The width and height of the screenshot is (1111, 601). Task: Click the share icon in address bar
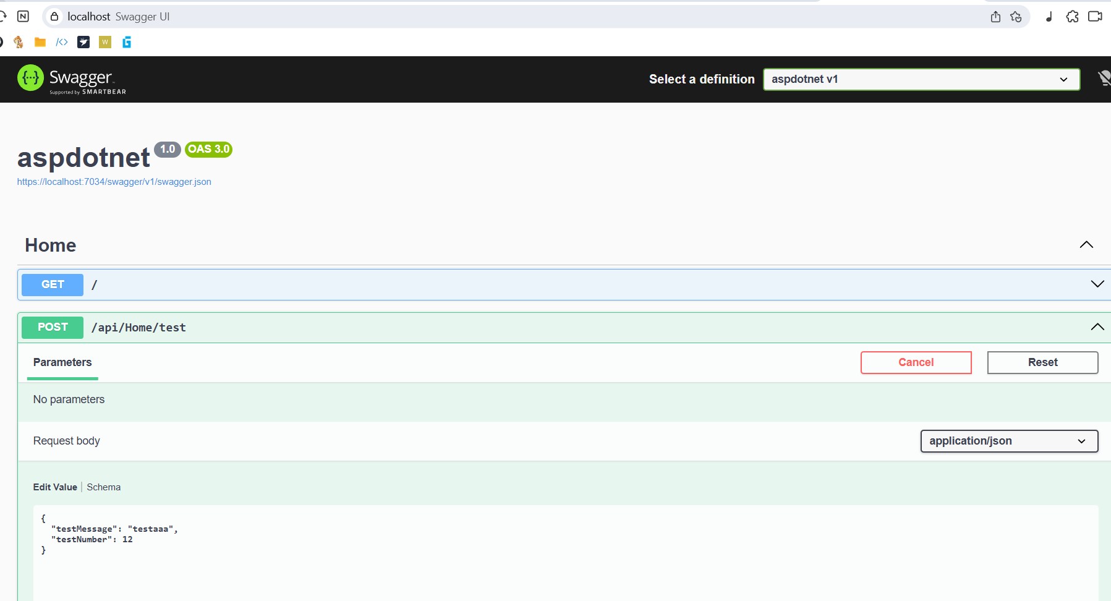995,17
